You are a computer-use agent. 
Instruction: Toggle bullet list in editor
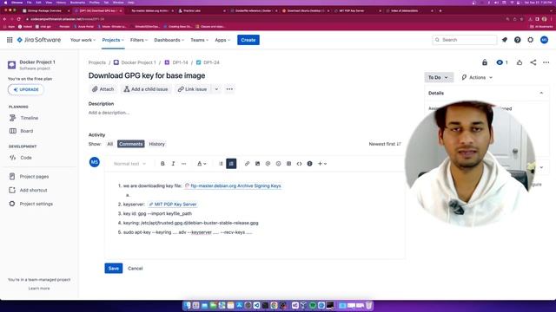tap(221, 164)
